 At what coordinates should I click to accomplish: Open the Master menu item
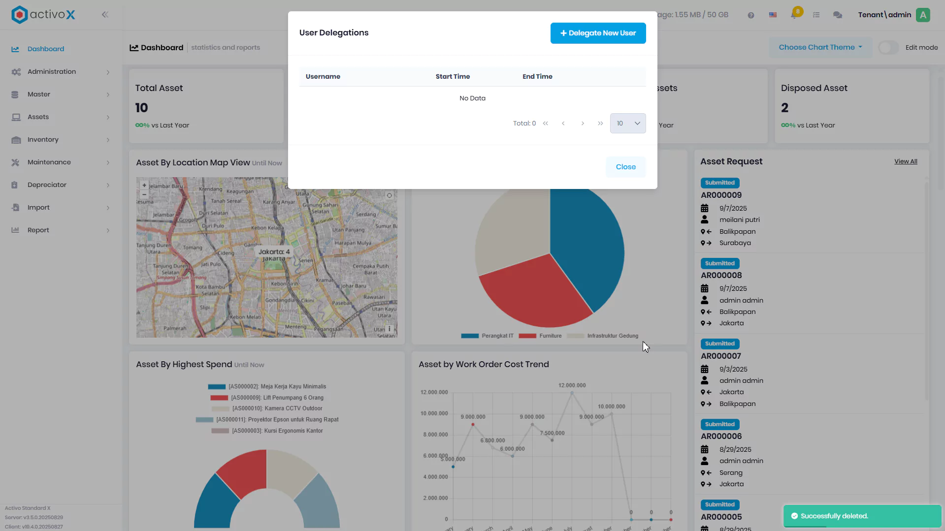point(61,94)
